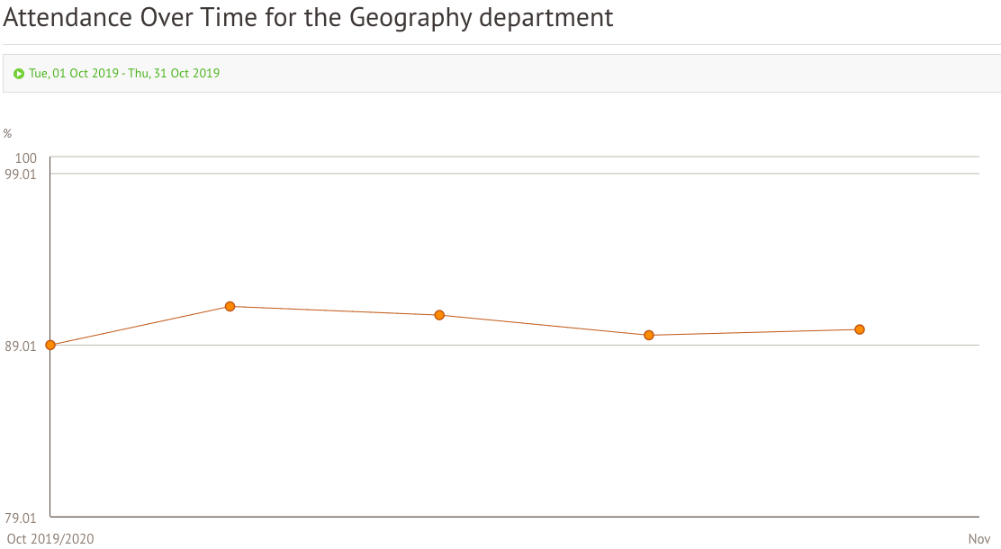Select the first data point on the y-axis
Image resolution: width=1001 pixels, height=549 pixels.
pos(50,345)
